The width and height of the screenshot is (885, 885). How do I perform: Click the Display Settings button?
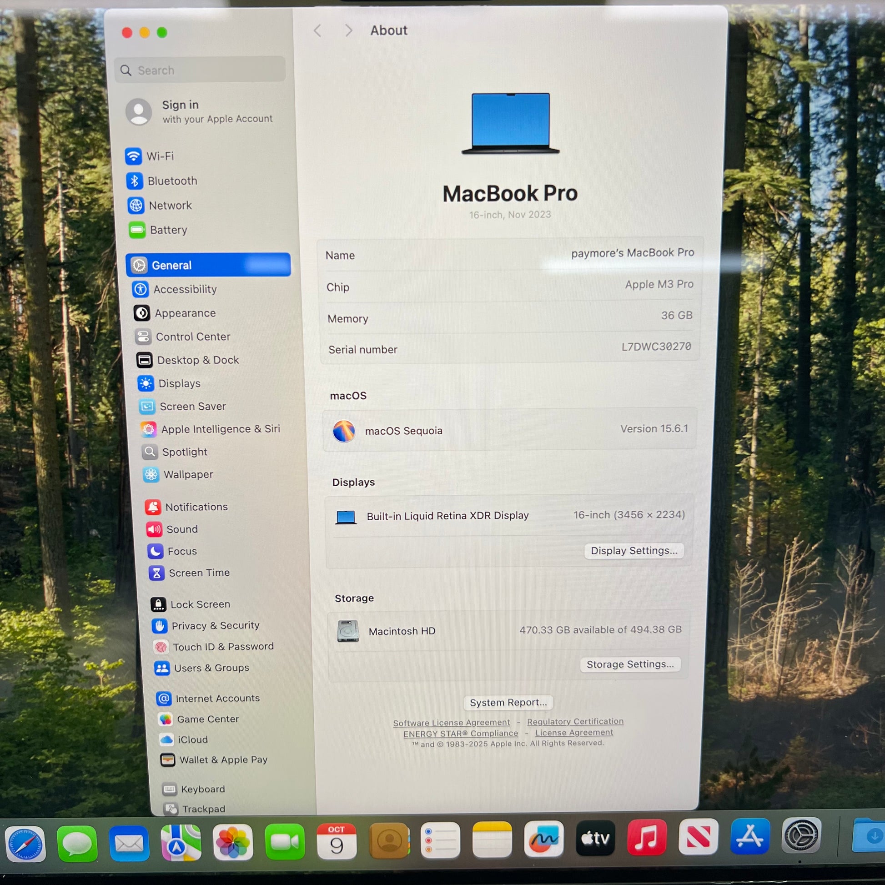[634, 551]
